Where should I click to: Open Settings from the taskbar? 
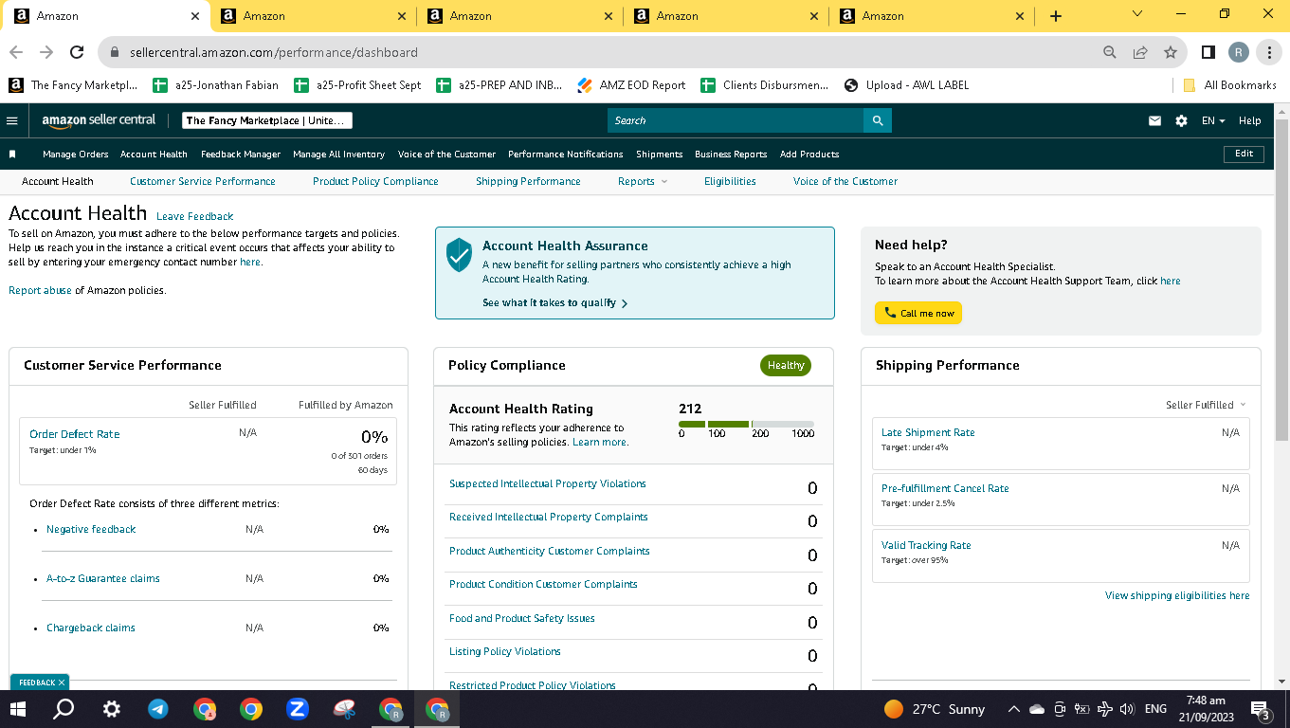[112, 709]
